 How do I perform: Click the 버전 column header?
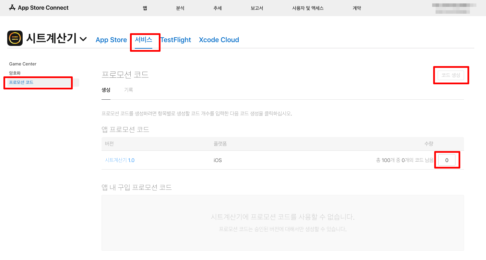tap(109, 144)
